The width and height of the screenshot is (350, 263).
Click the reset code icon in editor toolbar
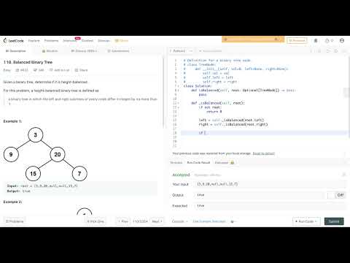point(328,51)
